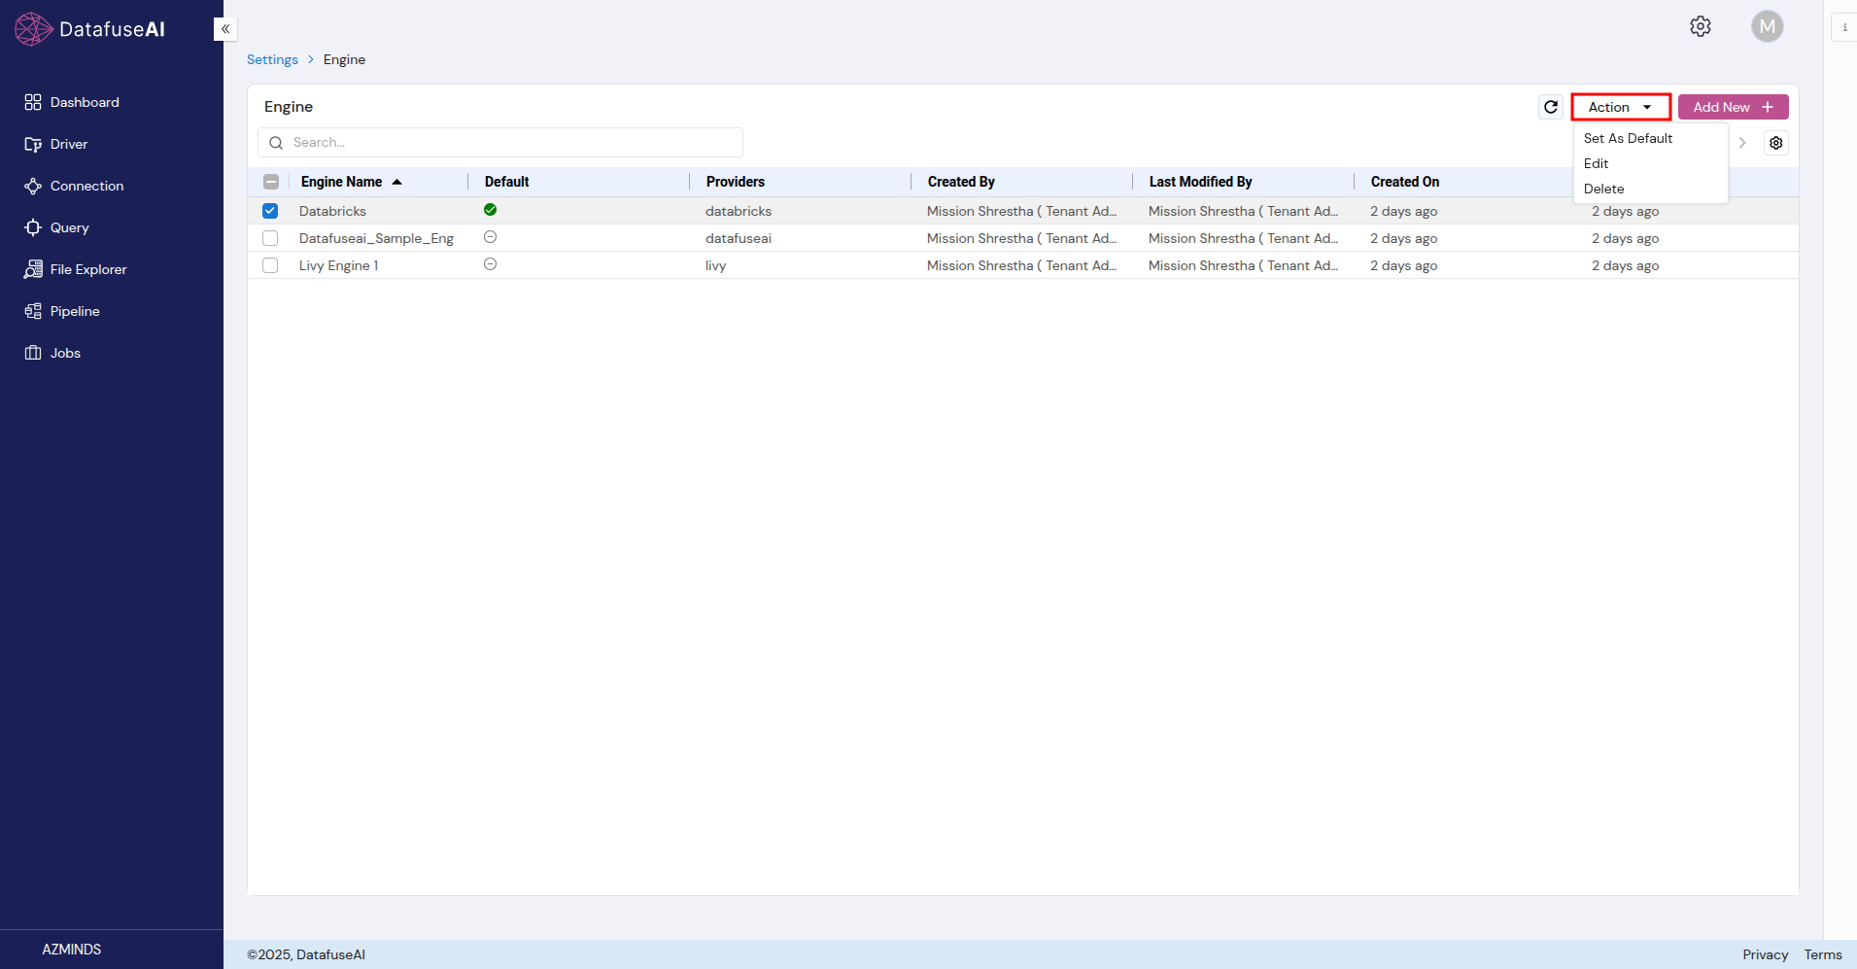Click the Jobs sidebar icon

33,353
